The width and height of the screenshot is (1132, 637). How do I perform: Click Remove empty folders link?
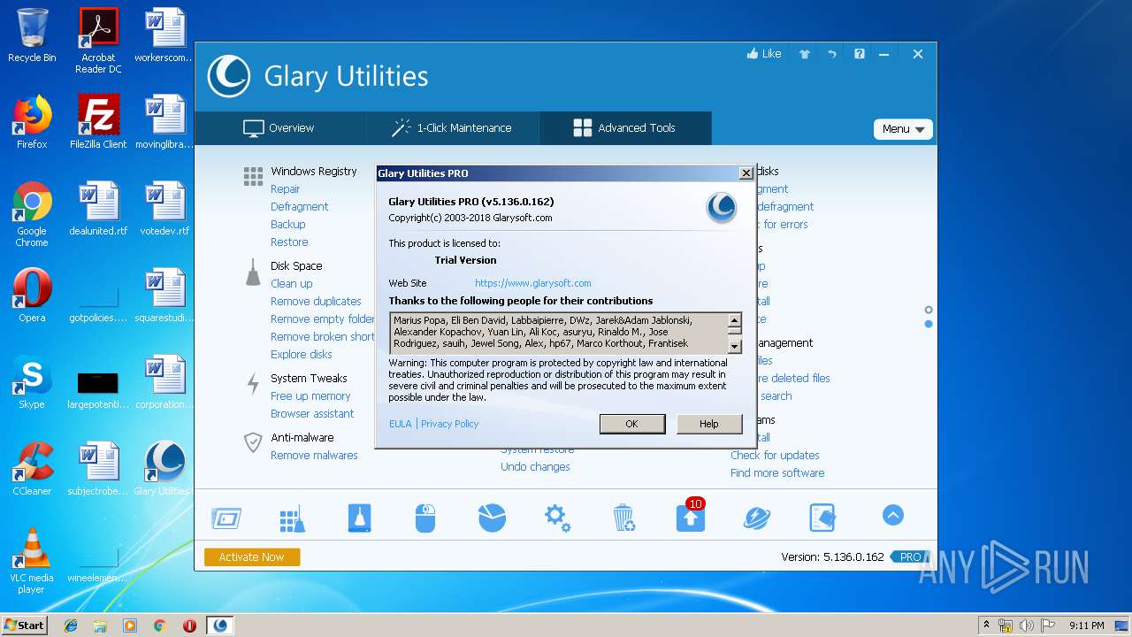[322, 319]
